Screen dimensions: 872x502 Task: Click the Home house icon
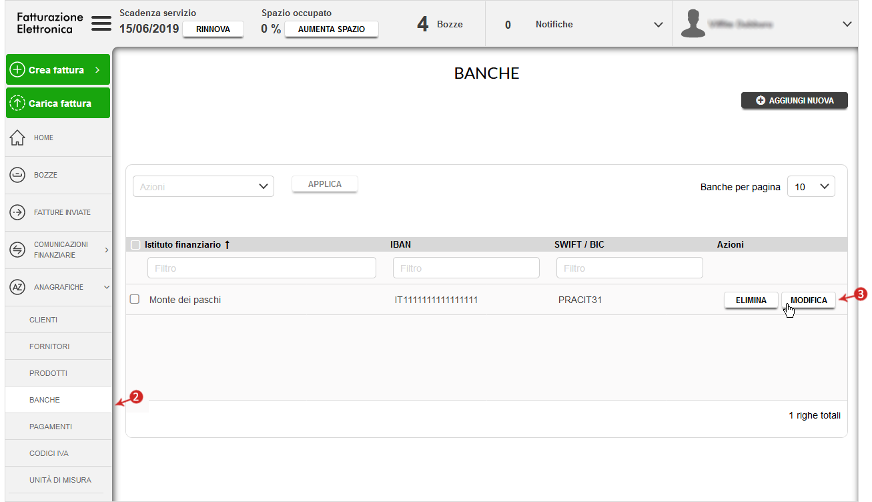[x=17, y=138]
